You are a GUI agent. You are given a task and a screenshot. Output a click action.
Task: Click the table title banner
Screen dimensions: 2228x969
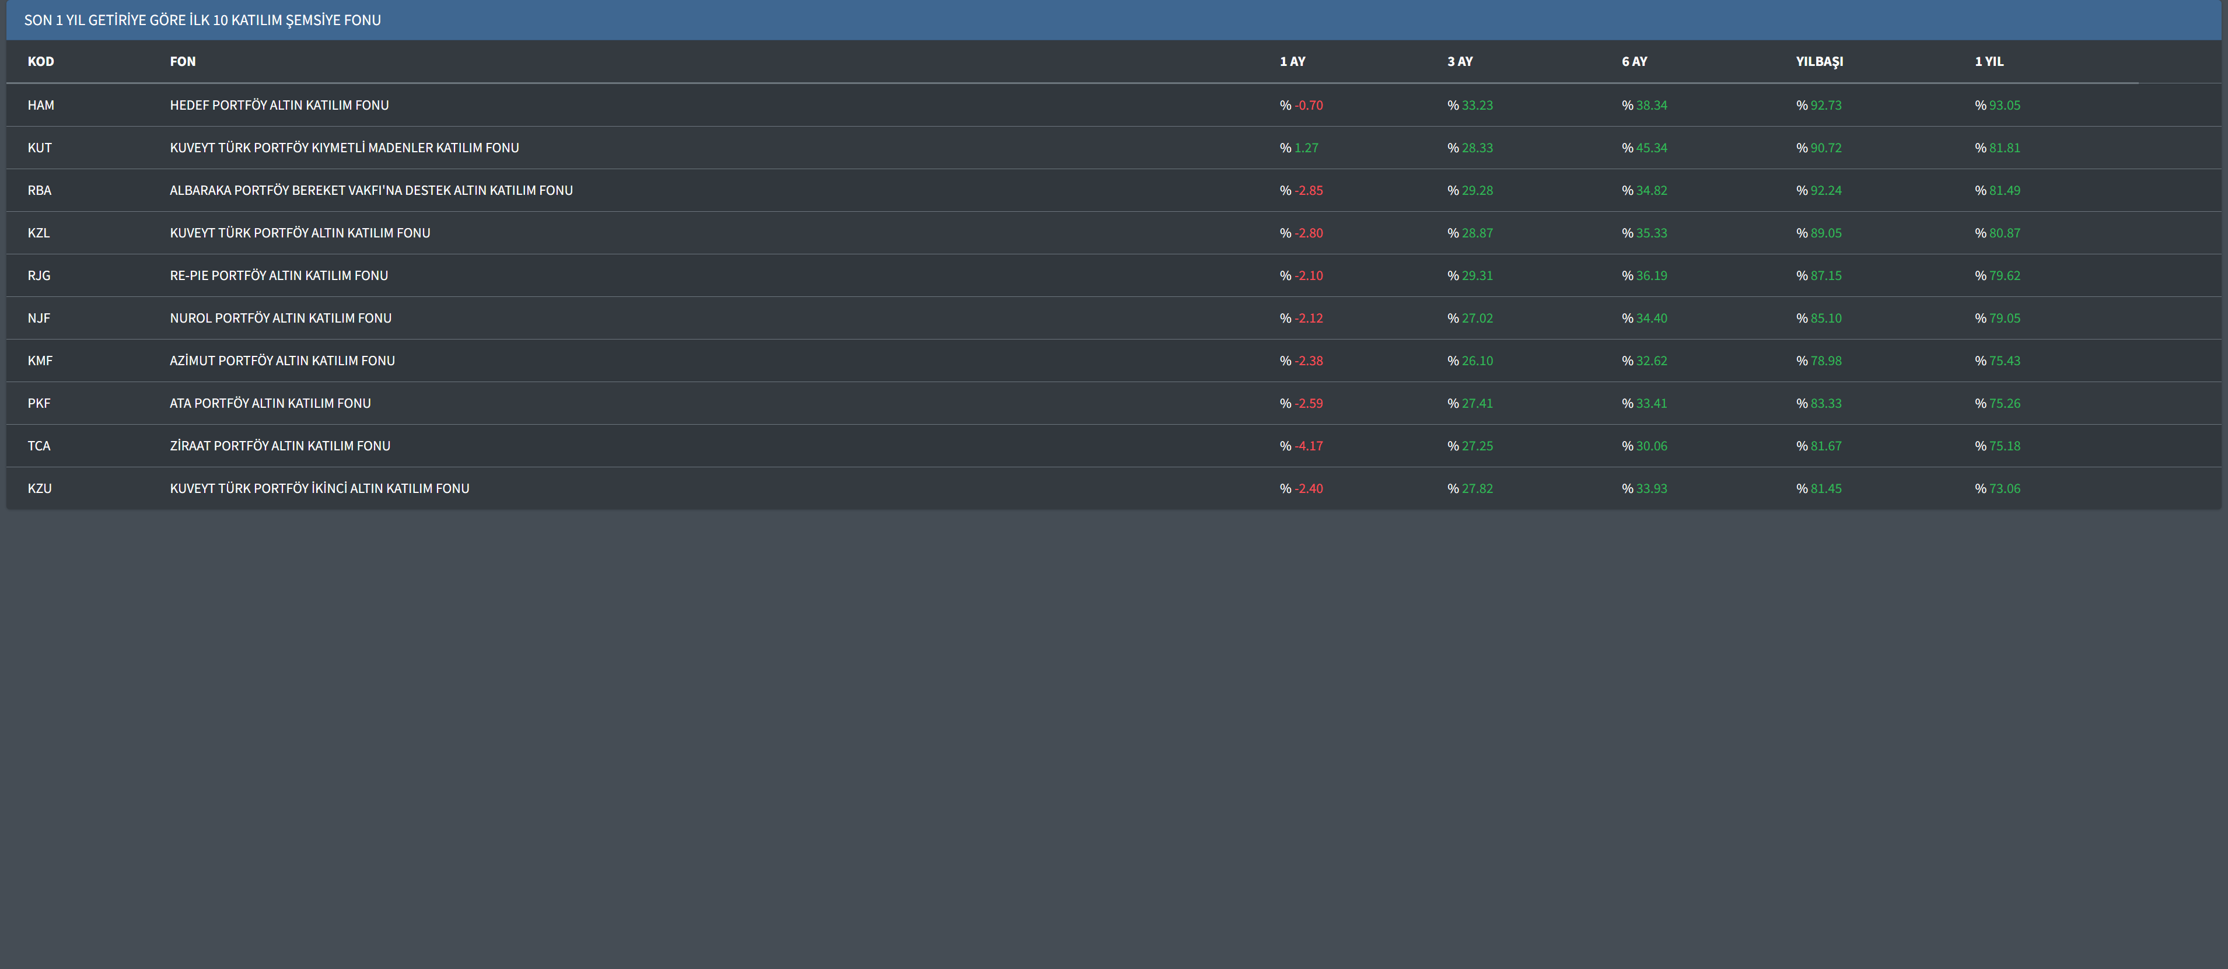pos(202,20)
